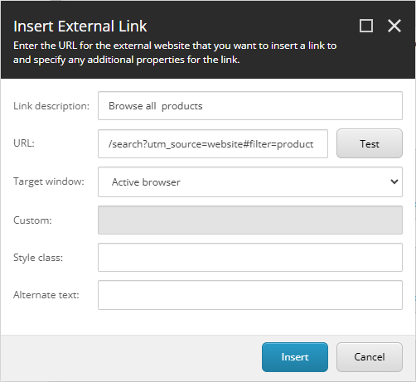Screen dimensions: 416x382
Task: Open the Target window dropdown
Action: tap(250, 181)
